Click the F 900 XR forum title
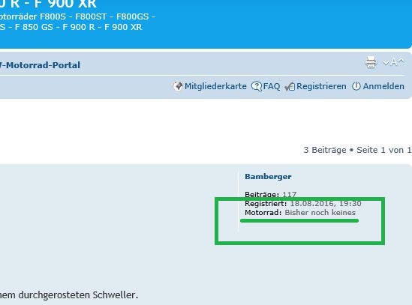The height and width of the screenshot is (305, 412). pyautogui.click(x=48, y=4)
